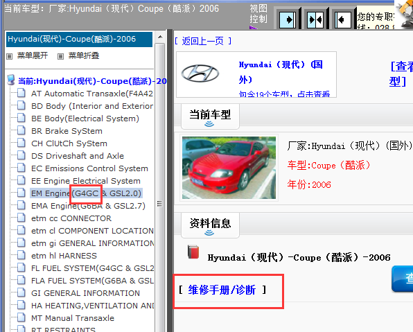413x332 pixels.
Task: Click the Hyundai logo image
Action: coord(200,73)
